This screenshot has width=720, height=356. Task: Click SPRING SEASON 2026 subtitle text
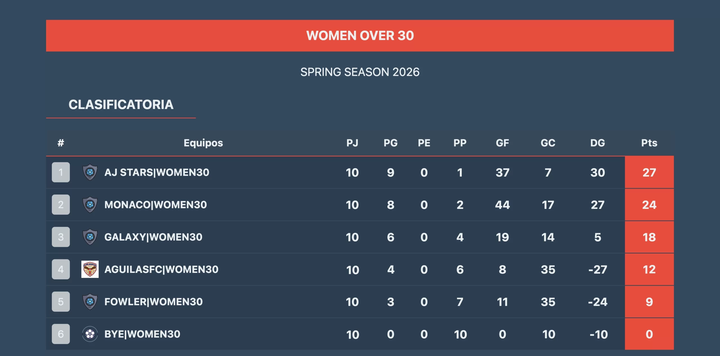coord(360,72)
